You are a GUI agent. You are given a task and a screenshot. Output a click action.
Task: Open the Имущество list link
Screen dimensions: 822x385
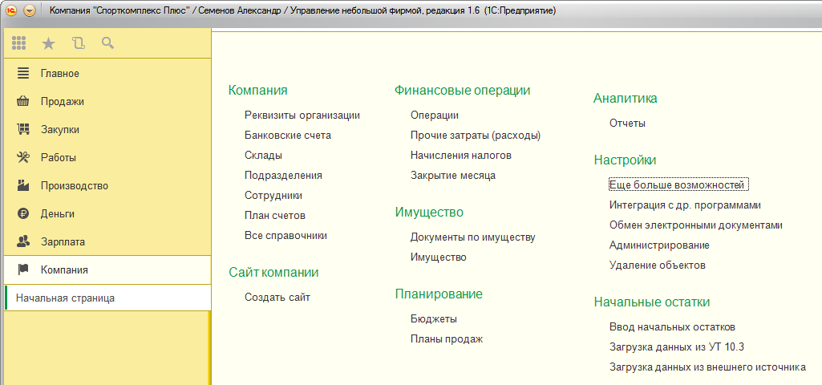[x=438, y=257]
